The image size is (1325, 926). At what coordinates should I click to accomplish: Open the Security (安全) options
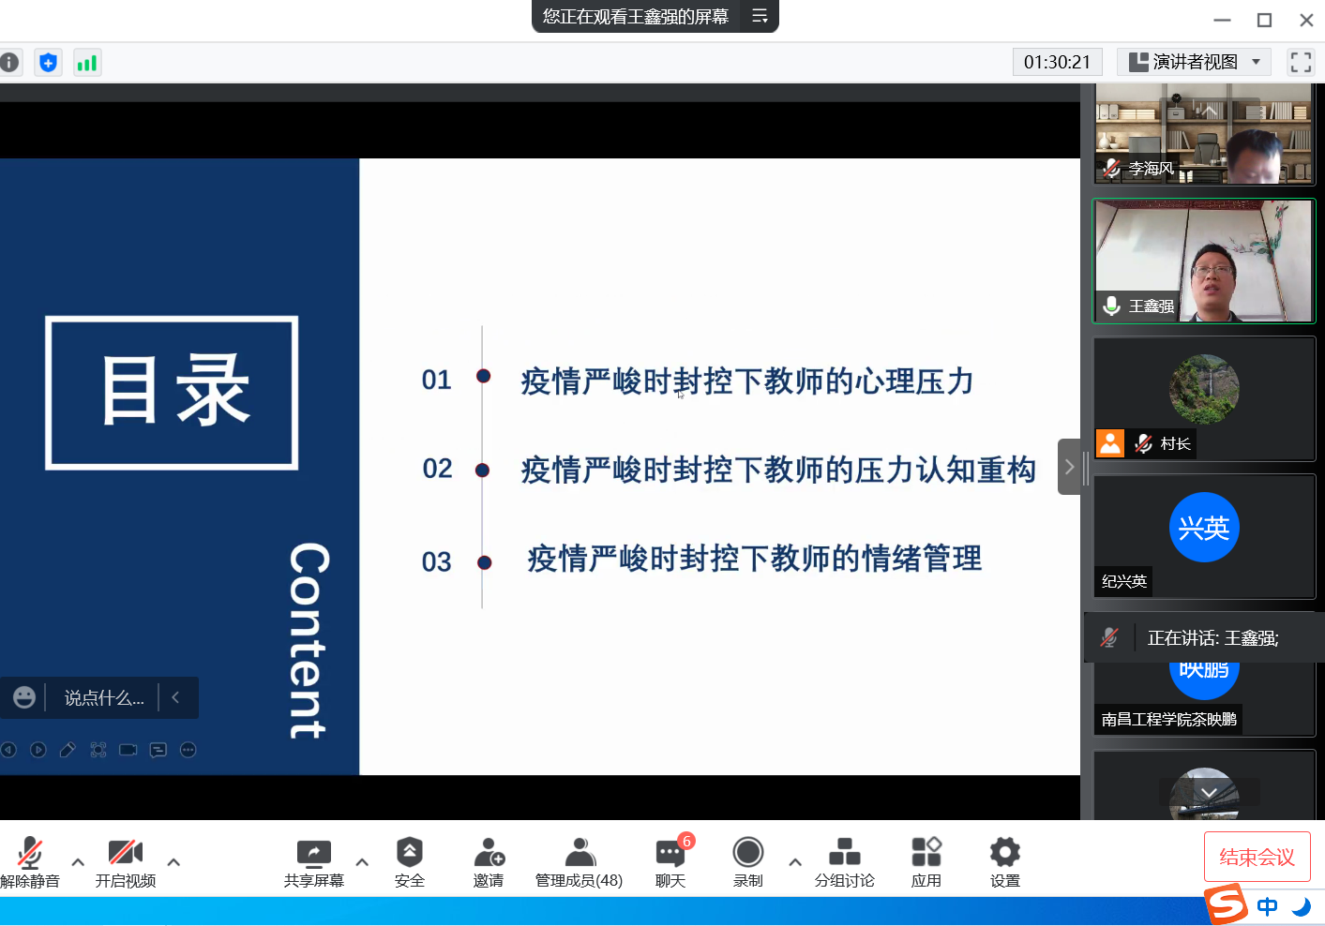(409, 861)
